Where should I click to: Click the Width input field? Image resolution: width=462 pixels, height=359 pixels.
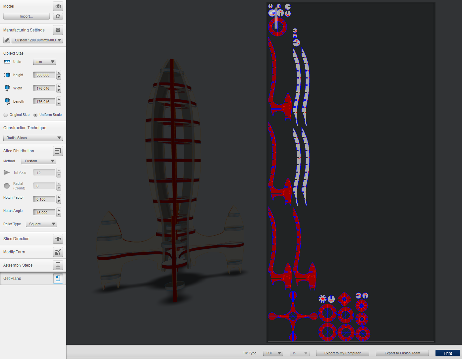point(44,88)
